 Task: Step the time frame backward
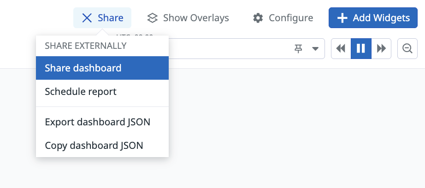[x=341, y=49]
